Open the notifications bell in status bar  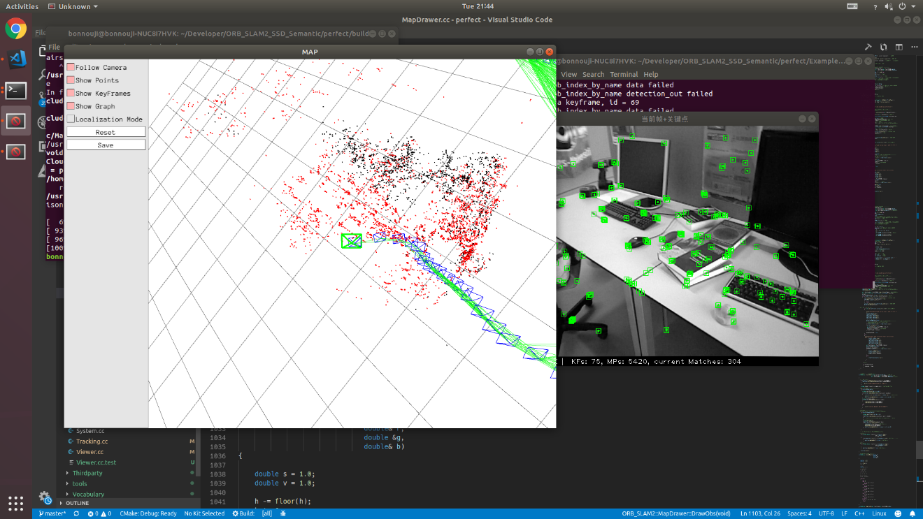click(913, 513)
